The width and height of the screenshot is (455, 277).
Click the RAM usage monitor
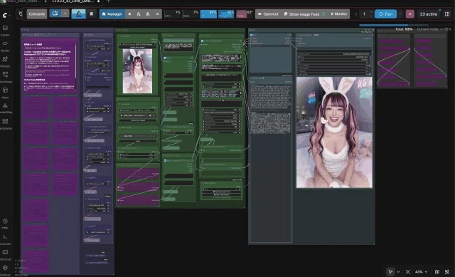(x=191, y=14)
